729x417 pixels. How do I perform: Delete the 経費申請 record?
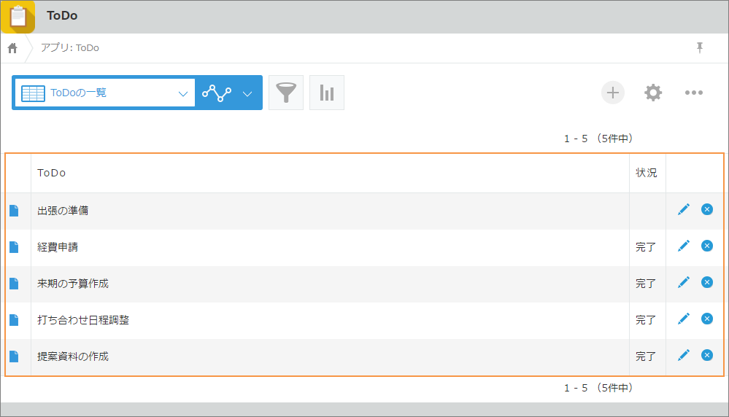point(707,246)
